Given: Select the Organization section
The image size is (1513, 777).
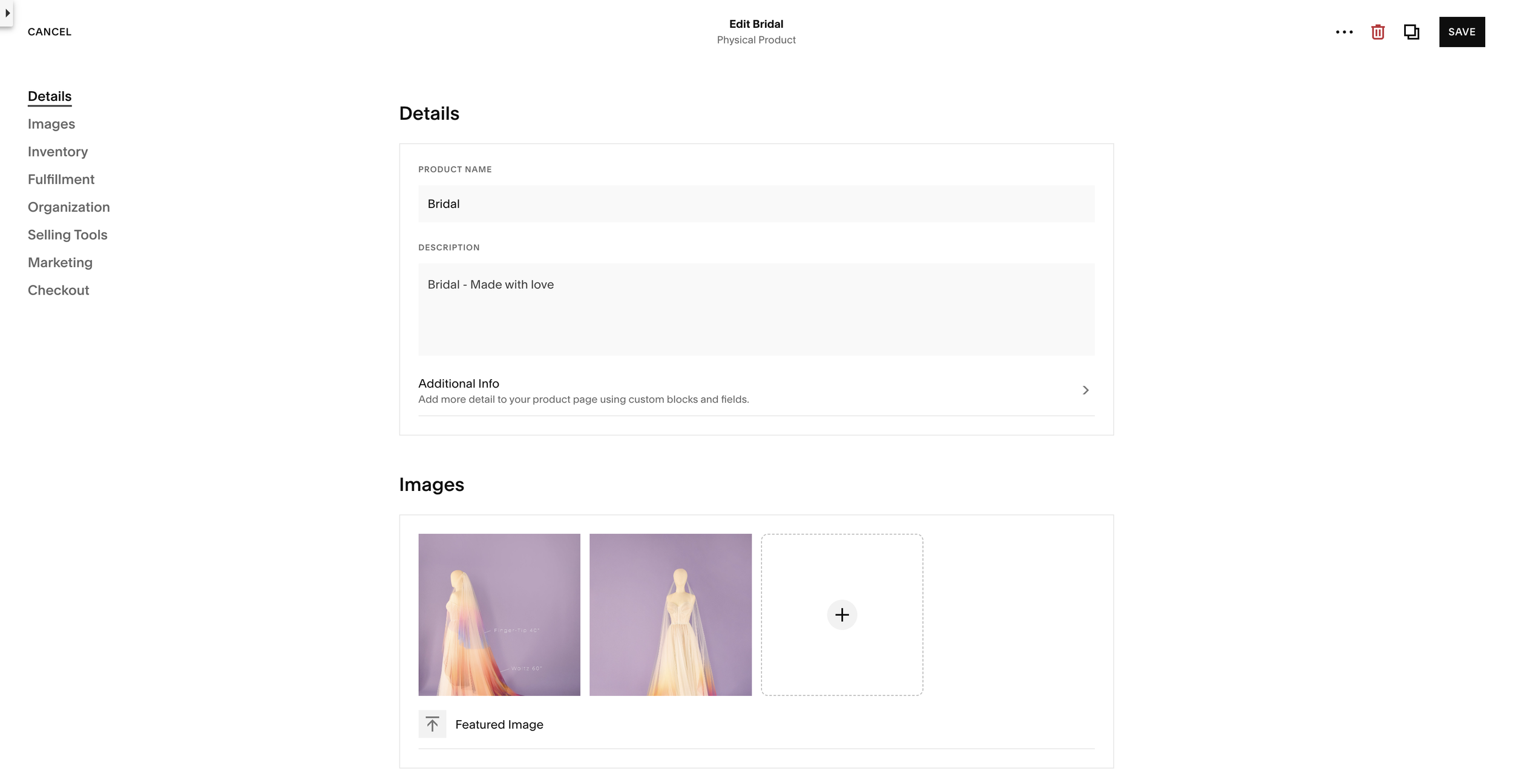Looking at the screenshot, I should tap(68, 207).
